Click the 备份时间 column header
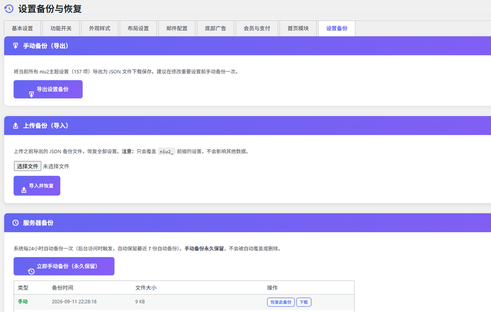This screenshot has height=312, width=491. (x=63, y=288)
